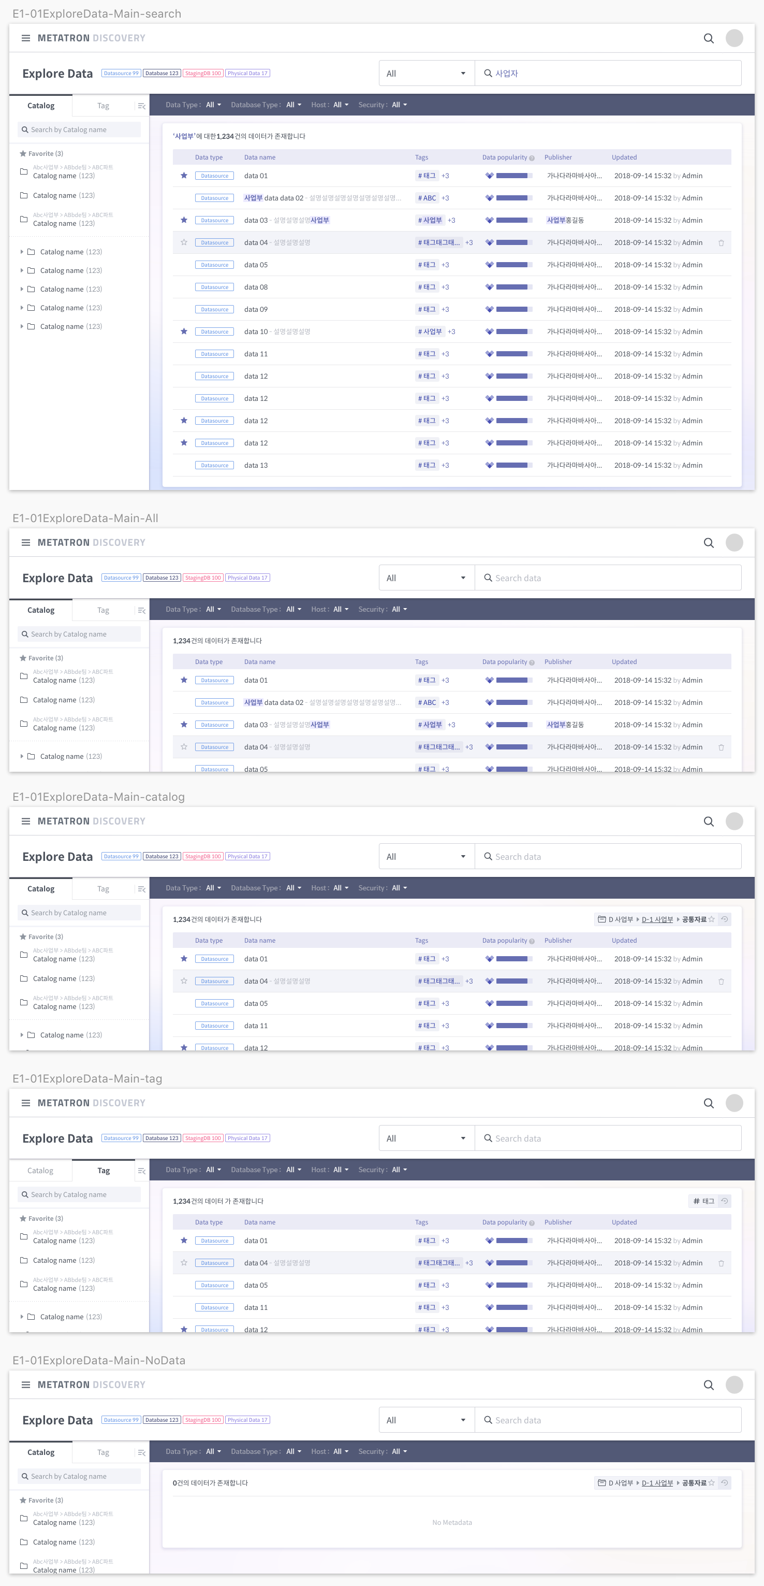Open user avatar in Main-NoData panel
764x1586 pixels.
[x=734, y=1385]
